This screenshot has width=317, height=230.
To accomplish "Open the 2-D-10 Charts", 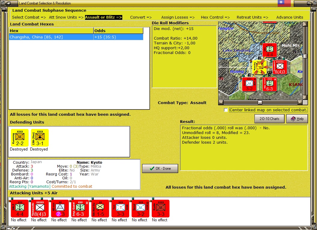I will [x=269, y=119].
